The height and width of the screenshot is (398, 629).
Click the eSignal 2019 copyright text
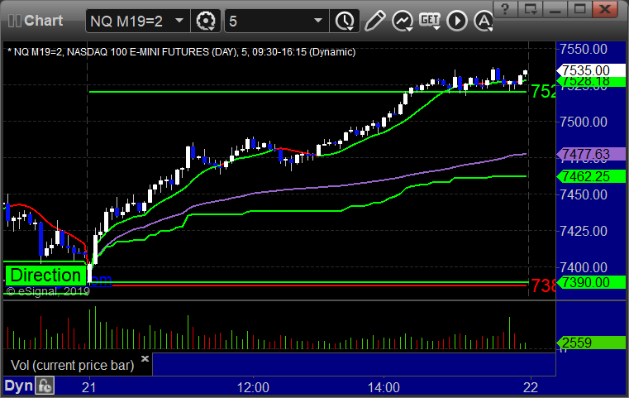48,291
